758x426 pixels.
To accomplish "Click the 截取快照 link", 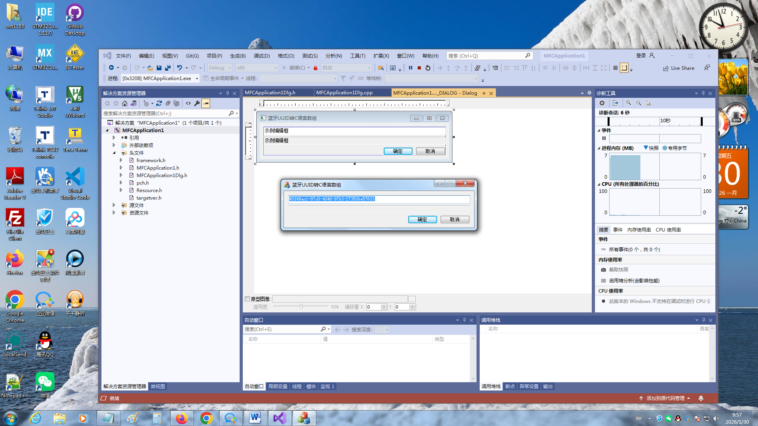I will click(618, 270).
